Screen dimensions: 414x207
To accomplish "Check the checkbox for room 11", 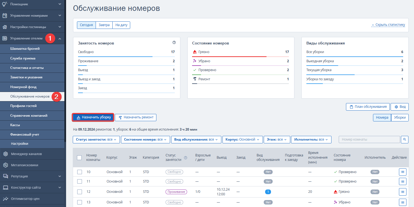I will [x=79, y=181].
